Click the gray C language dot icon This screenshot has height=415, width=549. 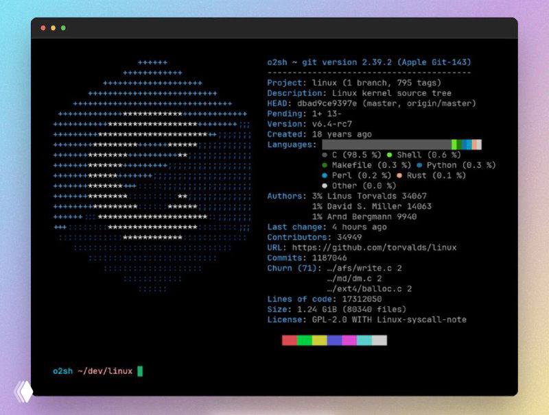(x=324, y=155)
